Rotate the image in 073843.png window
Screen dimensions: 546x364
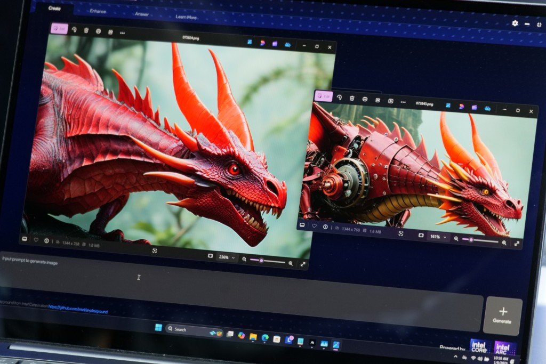tap(339, 98)
